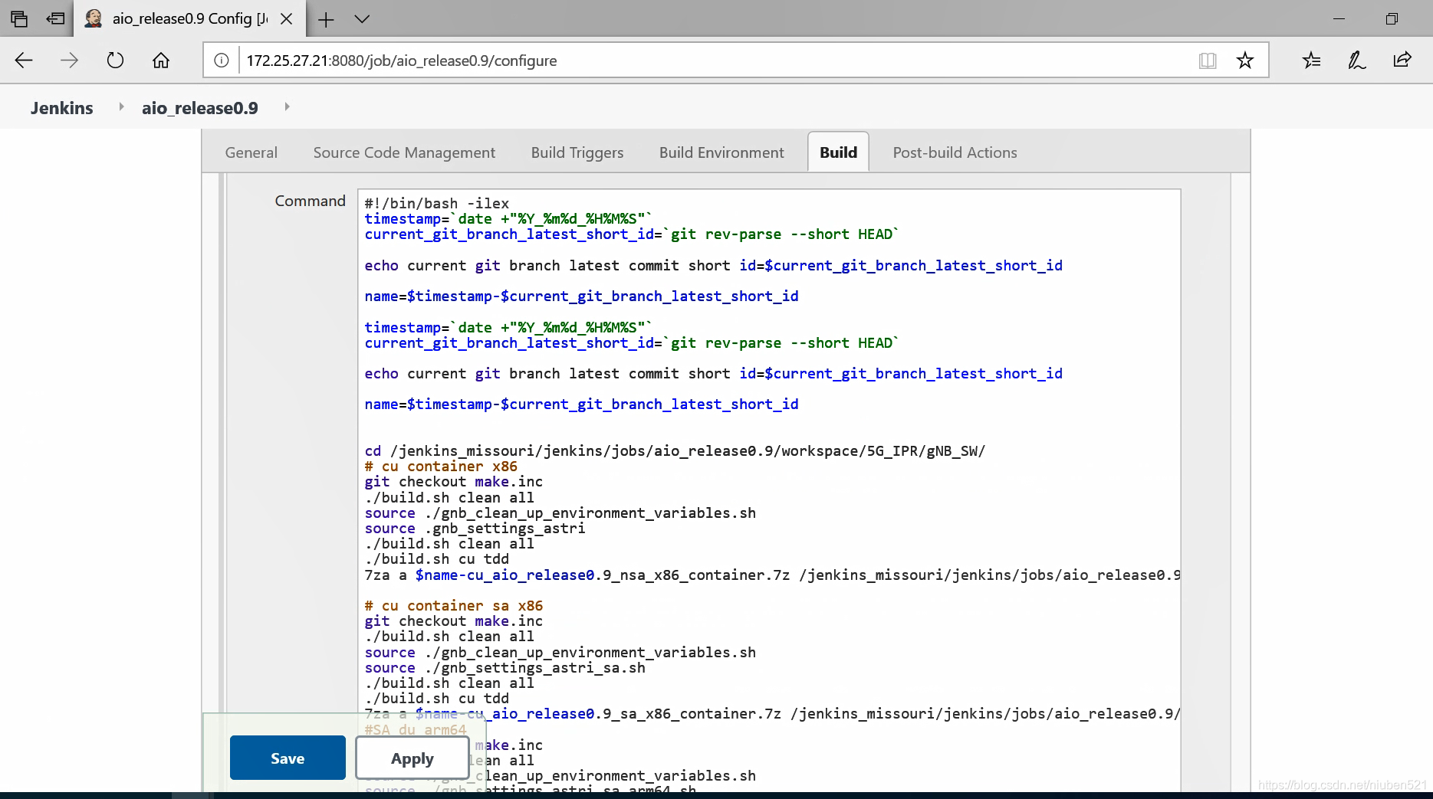Screen dimensions: 1433x799
Task: View site information icon in address bar
Action: 222,61
